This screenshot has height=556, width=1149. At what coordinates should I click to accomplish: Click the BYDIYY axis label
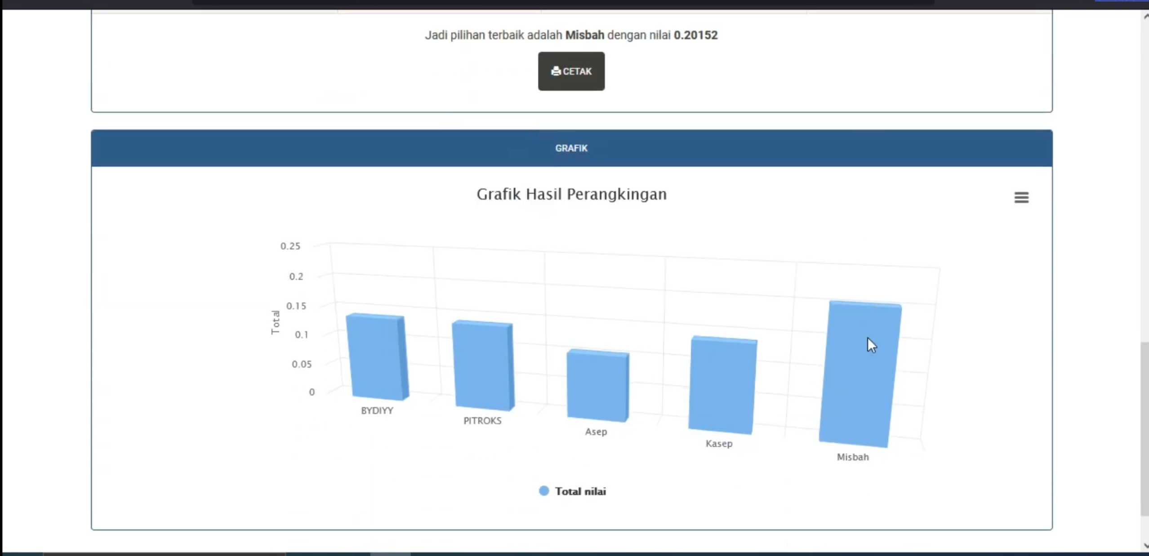click(x=377, y=410)
